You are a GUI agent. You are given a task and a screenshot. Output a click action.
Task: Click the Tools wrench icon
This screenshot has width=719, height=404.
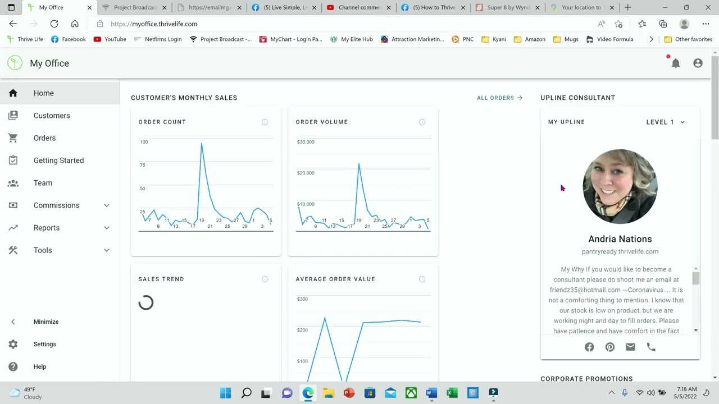coord(13,250)
